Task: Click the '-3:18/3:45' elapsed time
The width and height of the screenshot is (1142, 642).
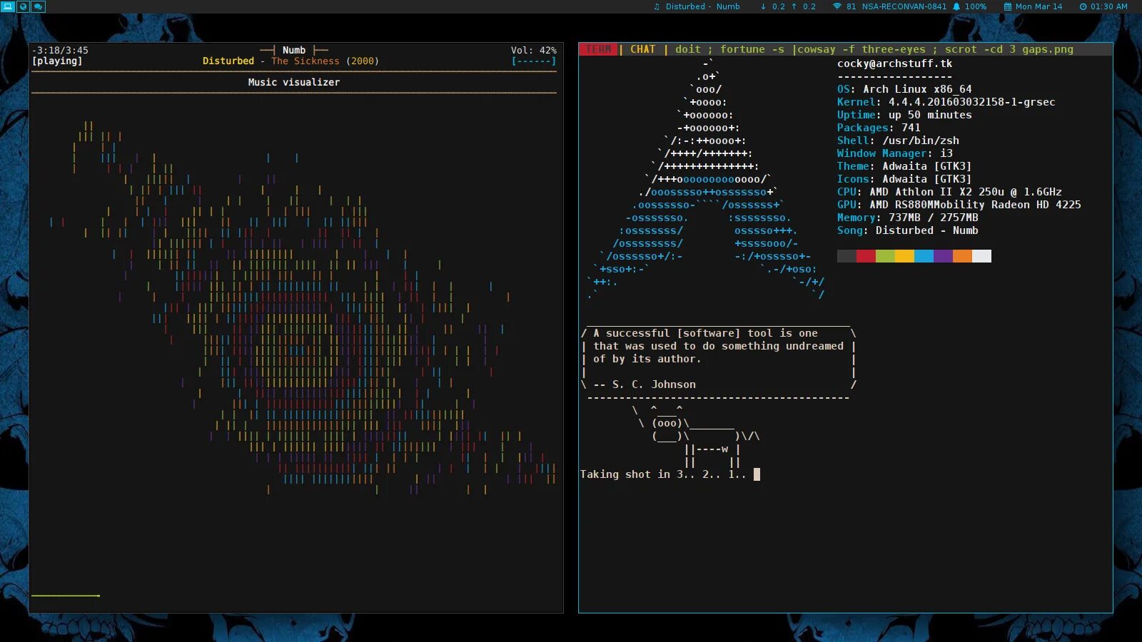Action: [x=60, y=51]
